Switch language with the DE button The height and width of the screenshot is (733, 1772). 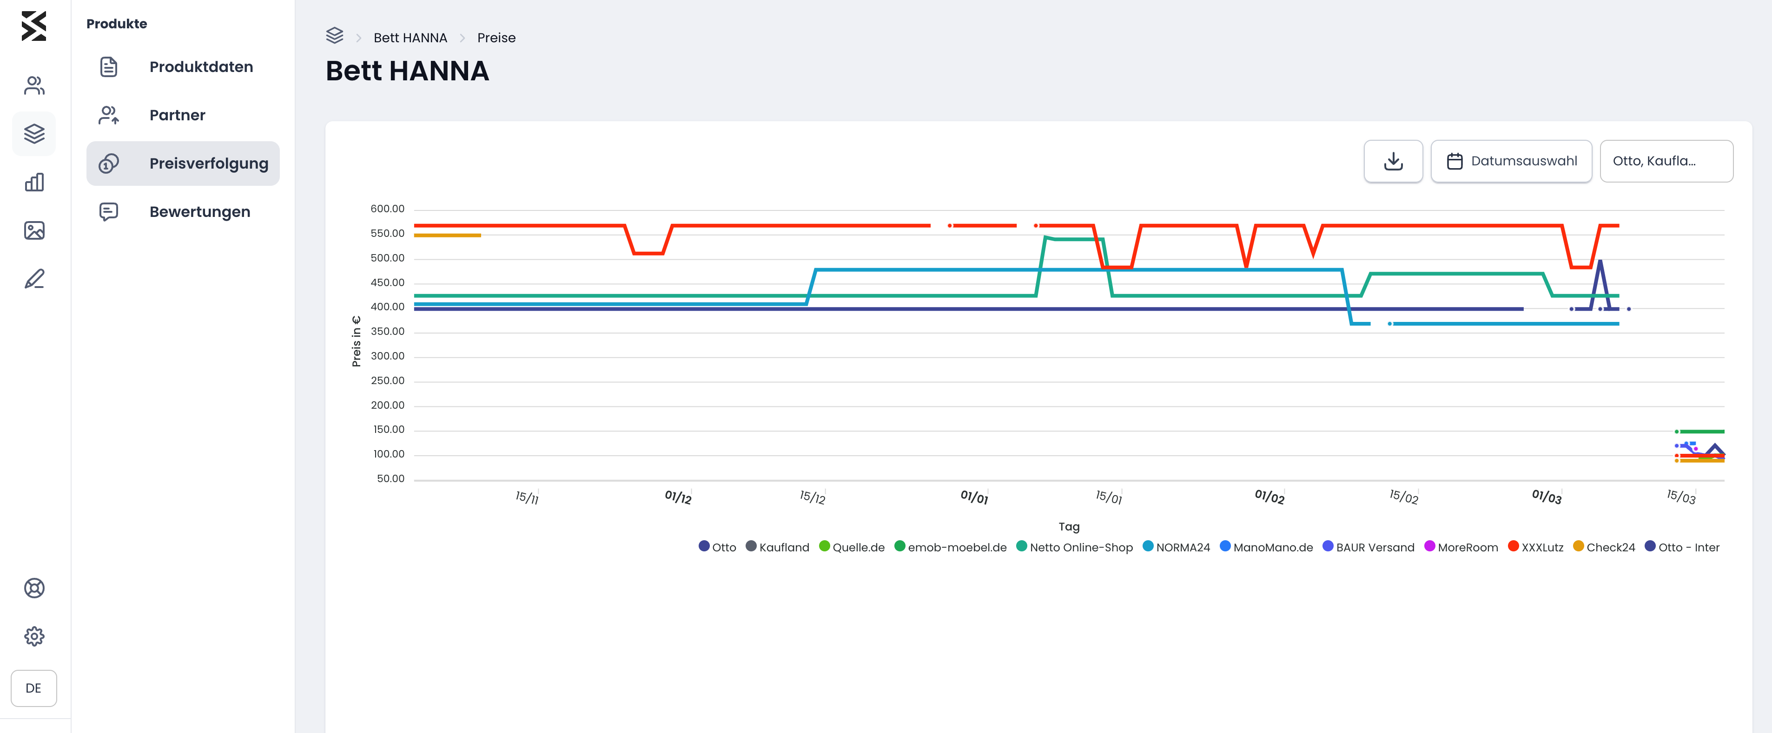pyautogui.click(x=34, y=688)
